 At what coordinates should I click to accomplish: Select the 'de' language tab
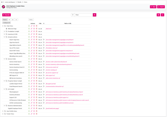coord(13,20)
